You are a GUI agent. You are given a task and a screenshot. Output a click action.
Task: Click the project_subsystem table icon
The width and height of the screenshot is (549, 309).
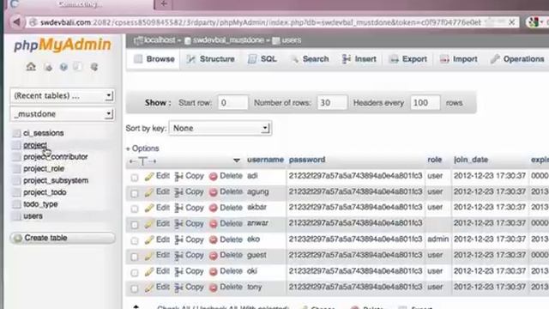16,181
